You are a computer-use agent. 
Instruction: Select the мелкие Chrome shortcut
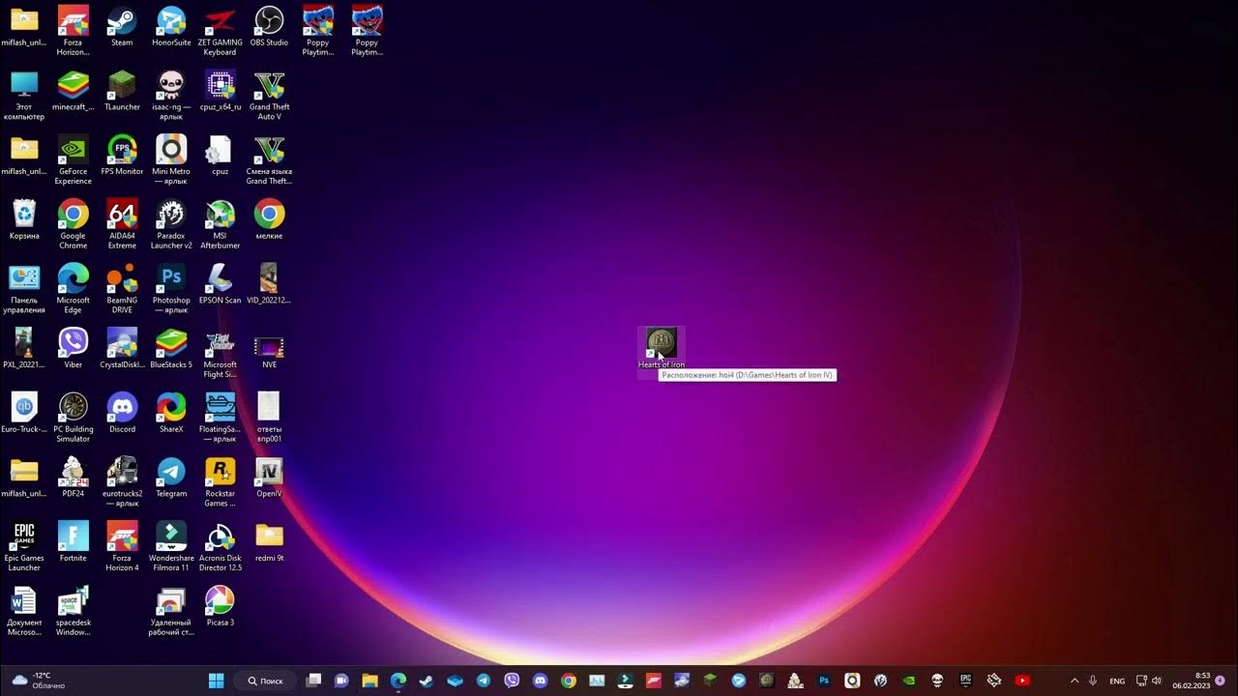tap(269, 219)
